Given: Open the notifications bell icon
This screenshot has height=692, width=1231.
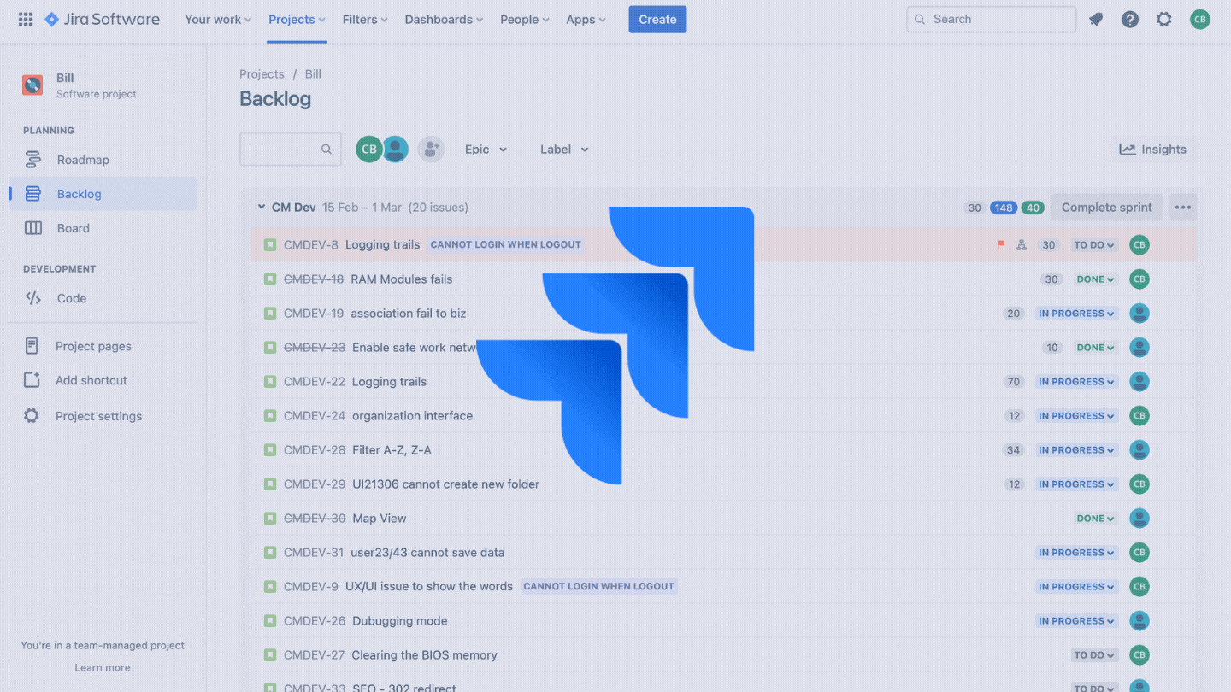Looking at the screenshot, I should pyautogui.click(x=1096, y=19).
